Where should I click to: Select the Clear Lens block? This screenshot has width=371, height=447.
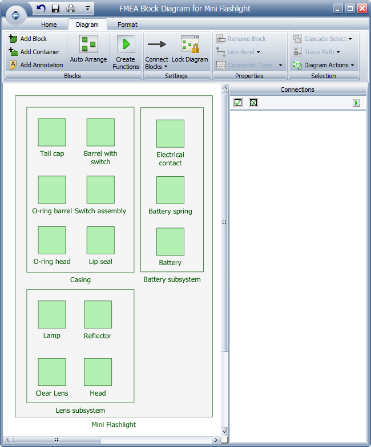(52, 372)
